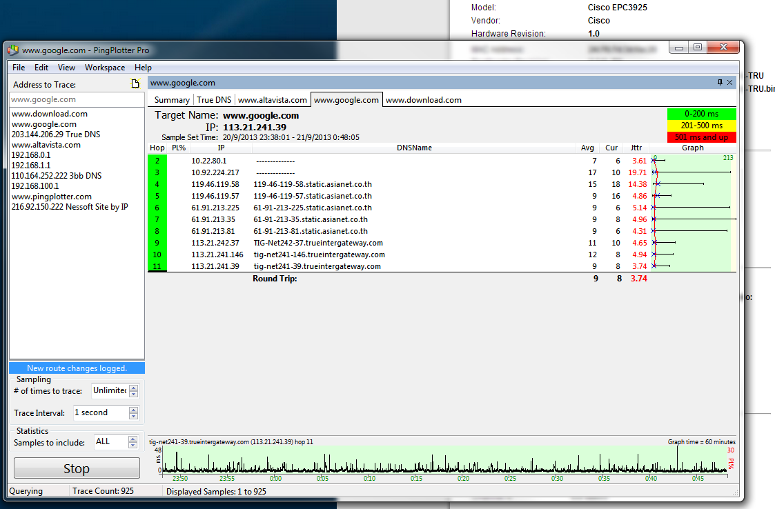Viewport: 775px width, 509px height.
Task: Switch to the www.download.com tab
Action: pos(424,100)
